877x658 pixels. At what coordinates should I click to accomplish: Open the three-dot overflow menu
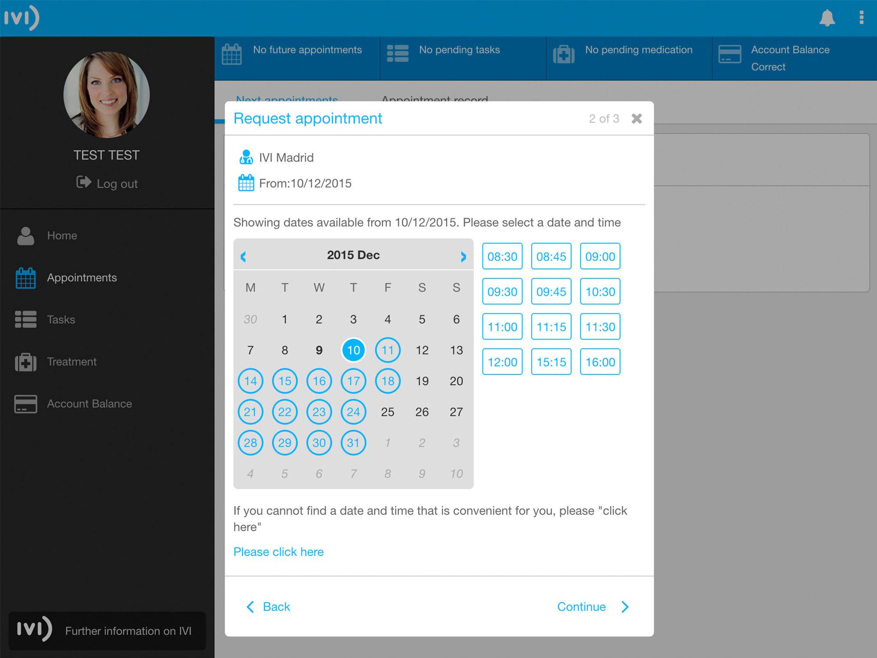pyautogui.click(x=861, y=18)
